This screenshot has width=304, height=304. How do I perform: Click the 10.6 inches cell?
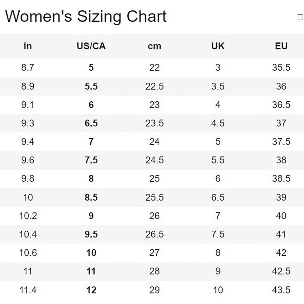click(x=28, y=253)
